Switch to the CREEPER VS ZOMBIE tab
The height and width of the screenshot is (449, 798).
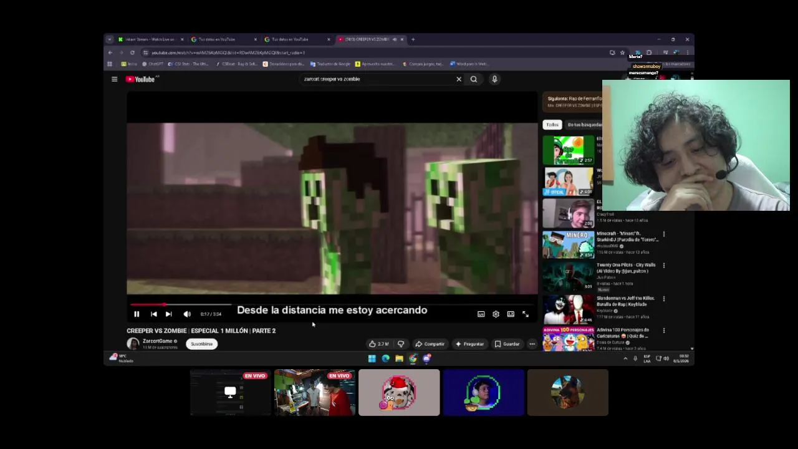coord(370,39)
